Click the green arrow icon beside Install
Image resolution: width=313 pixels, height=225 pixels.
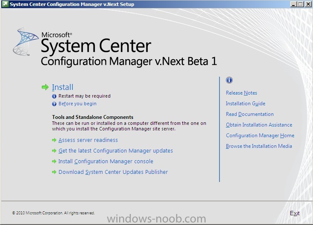coord(45,87)
